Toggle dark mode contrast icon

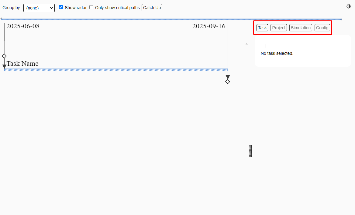[348, 6]
